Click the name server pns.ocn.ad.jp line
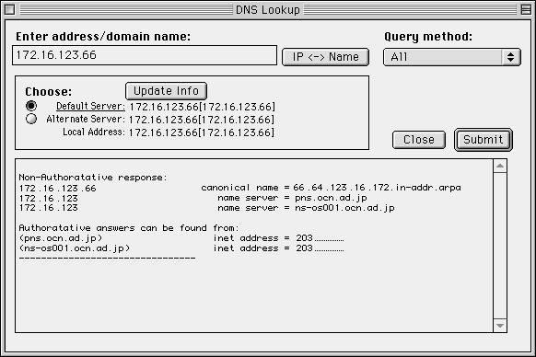Viewport: 536px width, 357px height. [x=292, y=198]
